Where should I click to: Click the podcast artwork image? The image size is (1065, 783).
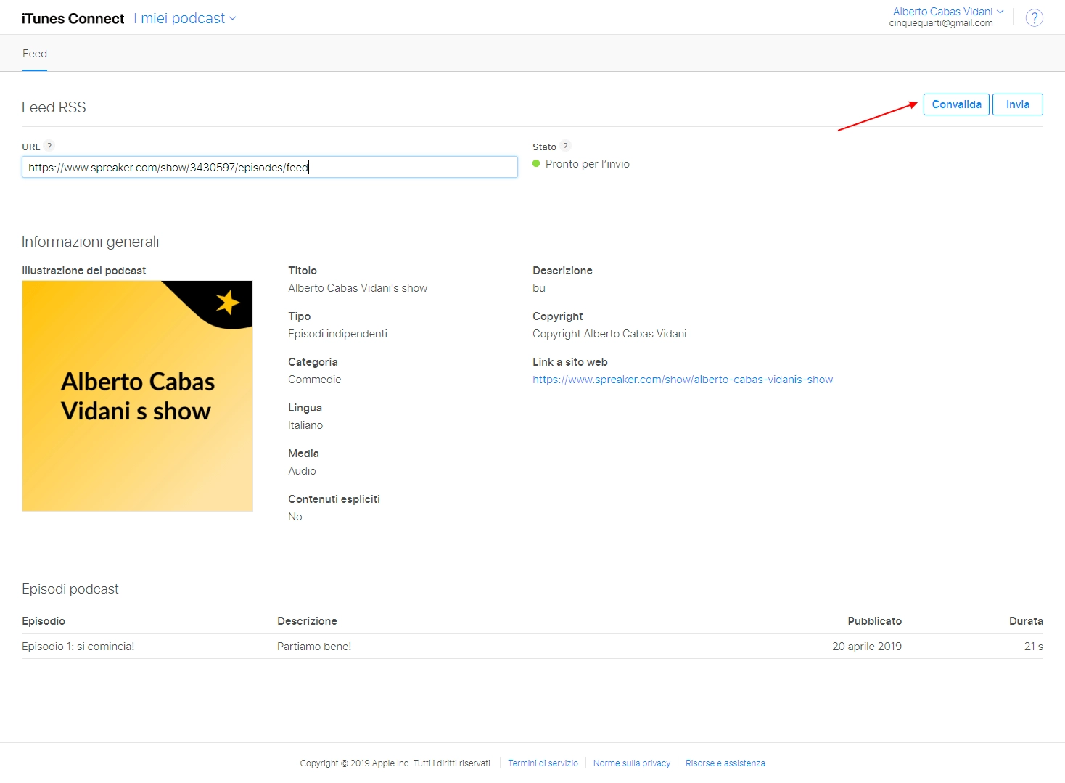click(x=138, y=396)
